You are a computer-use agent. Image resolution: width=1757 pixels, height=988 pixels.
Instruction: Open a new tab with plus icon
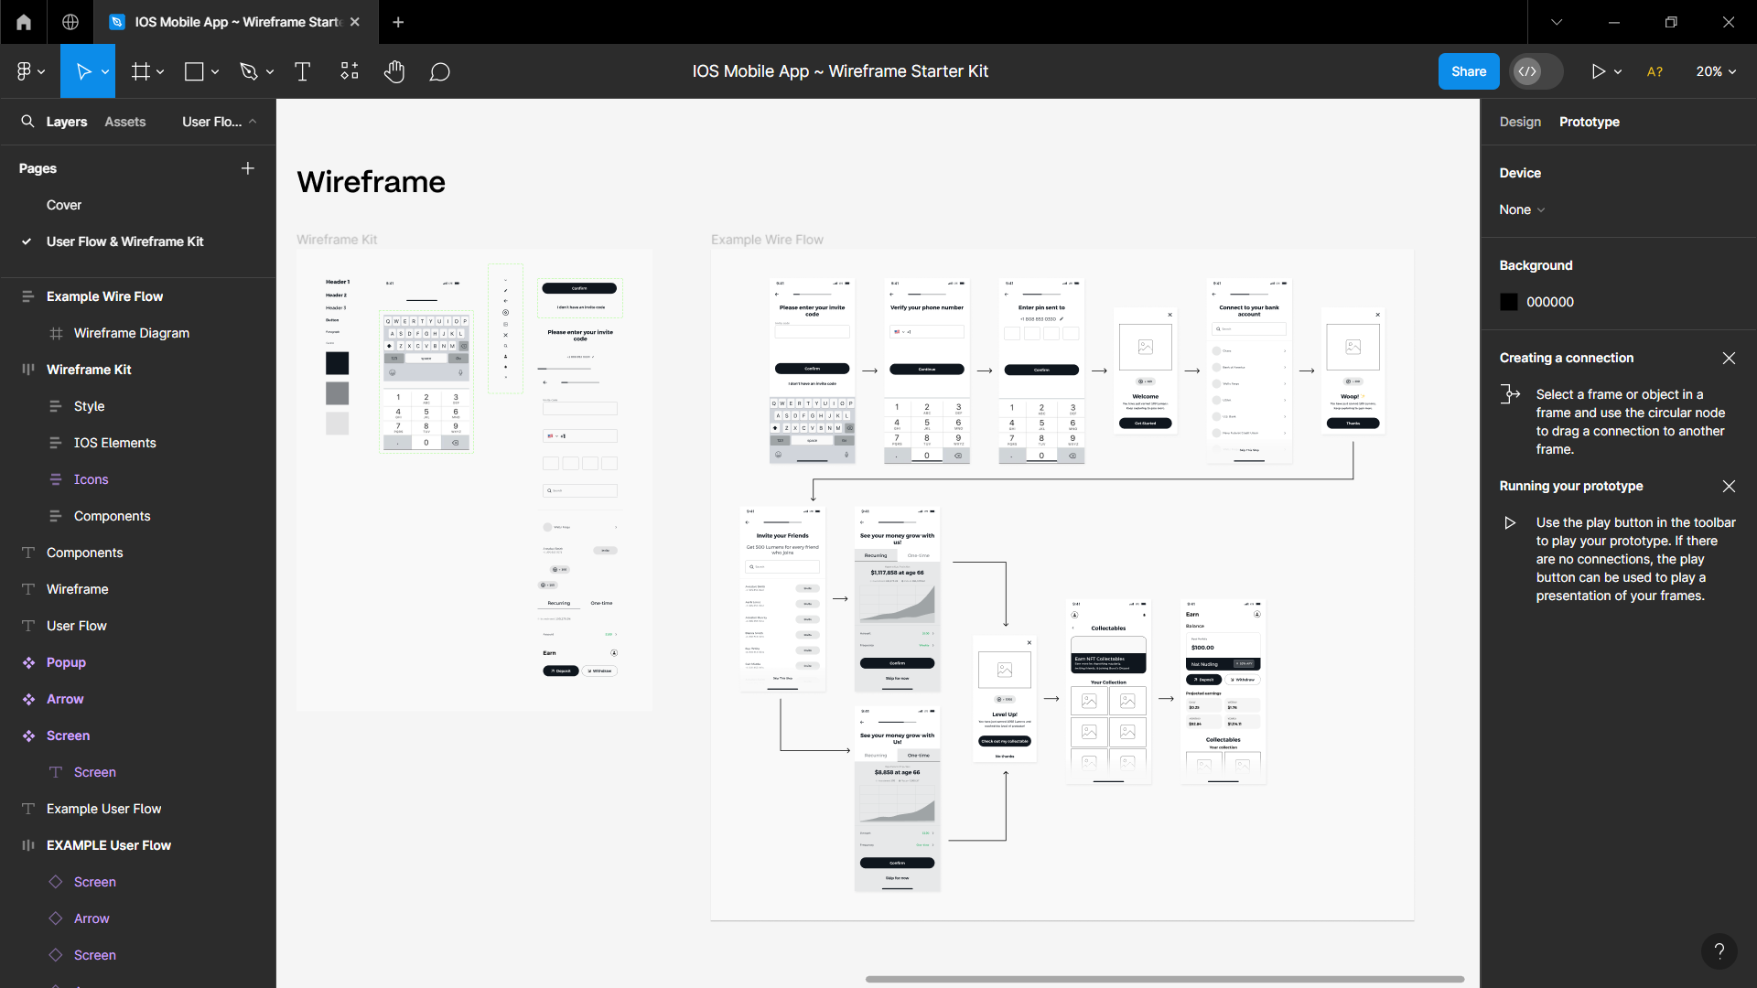pos(398,22)
